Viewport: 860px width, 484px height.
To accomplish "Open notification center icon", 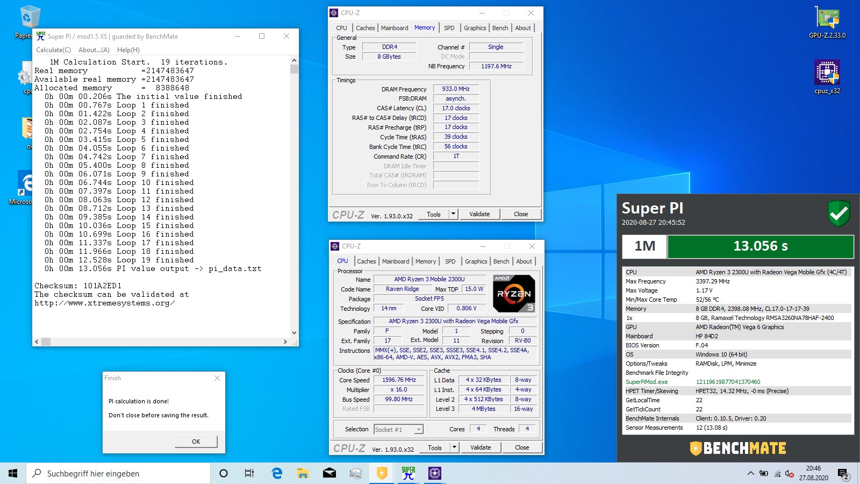I will click(x=843, y=474).
